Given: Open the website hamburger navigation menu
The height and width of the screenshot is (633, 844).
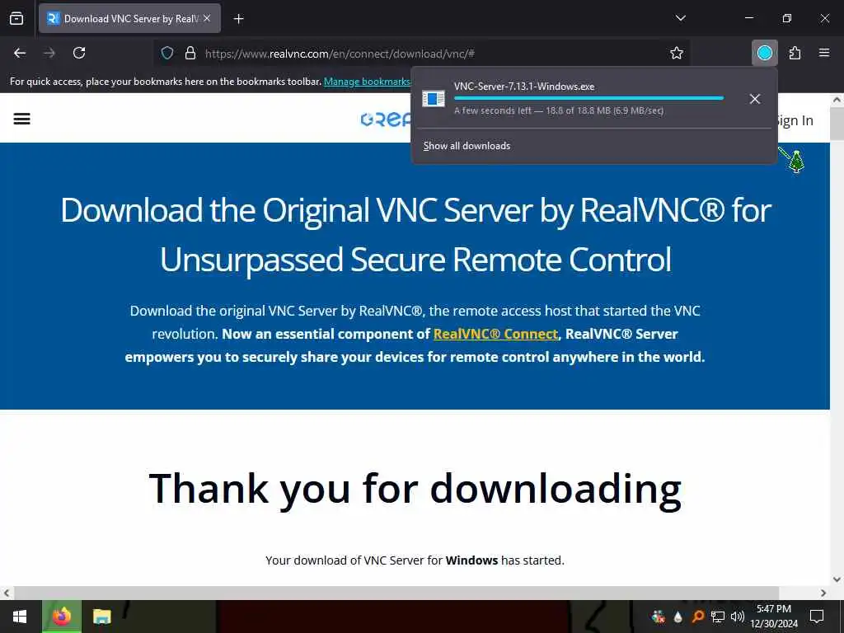Looking at the screenshot, I should tap(21, 119).
